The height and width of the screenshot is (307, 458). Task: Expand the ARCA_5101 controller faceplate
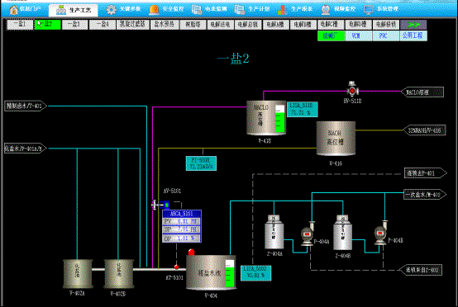tap(182, 214)
